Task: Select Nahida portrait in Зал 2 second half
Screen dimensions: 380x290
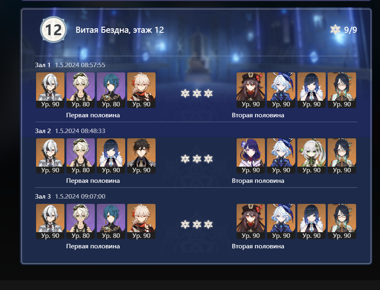Action: (312, 156)
